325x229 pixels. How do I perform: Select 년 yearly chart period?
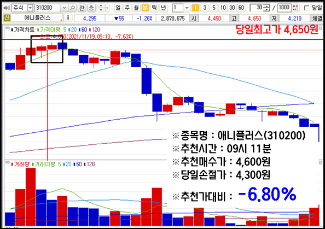(x=164, y=8)
